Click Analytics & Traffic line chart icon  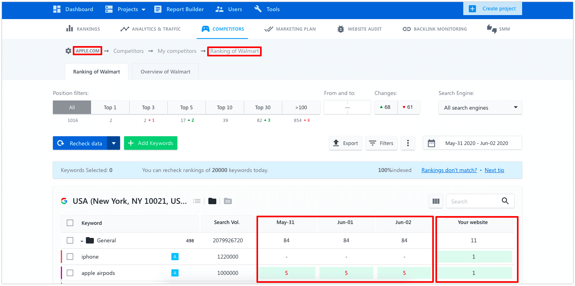(125, 29)
